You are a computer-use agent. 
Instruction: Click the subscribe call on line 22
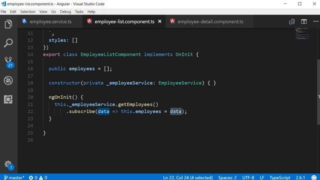pos(82,111)
